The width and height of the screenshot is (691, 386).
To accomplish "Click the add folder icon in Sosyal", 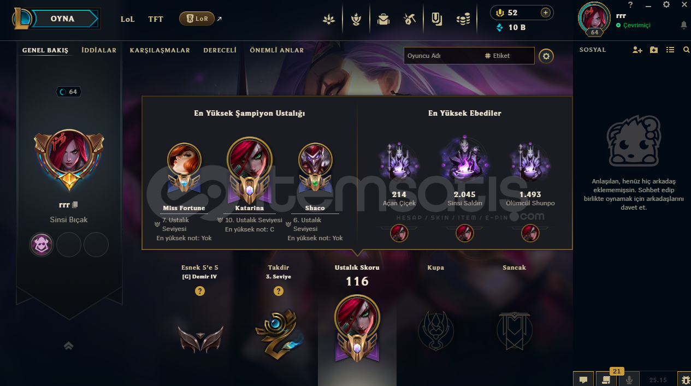I will click(654, 50).
